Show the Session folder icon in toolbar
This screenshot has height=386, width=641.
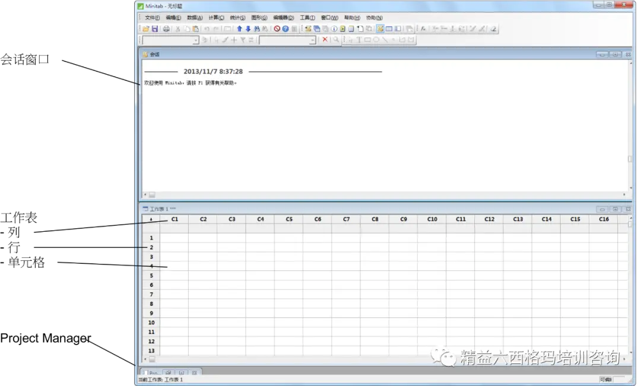click(x=308, y=28)
